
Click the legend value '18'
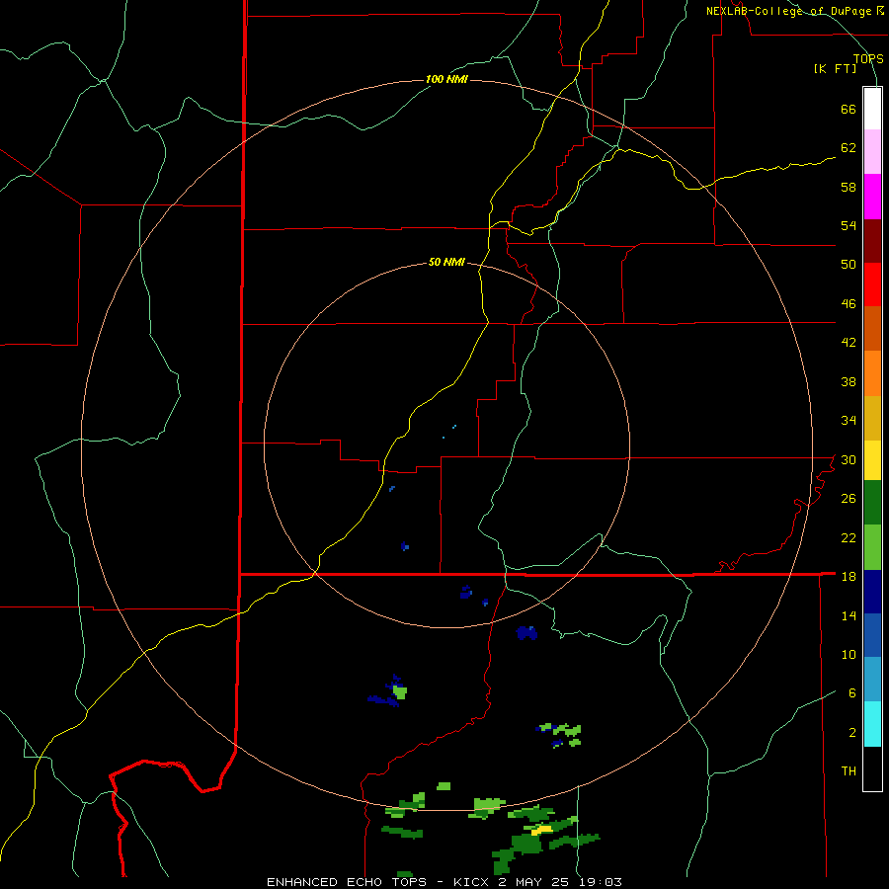coord(849,577)
